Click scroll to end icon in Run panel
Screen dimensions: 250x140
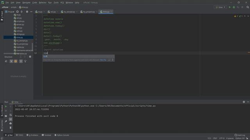click(x=11, y=119)
